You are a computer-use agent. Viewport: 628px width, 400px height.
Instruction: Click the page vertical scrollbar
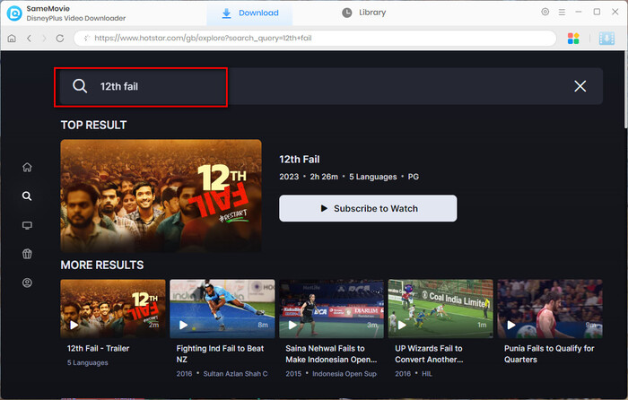pos(625,90)
